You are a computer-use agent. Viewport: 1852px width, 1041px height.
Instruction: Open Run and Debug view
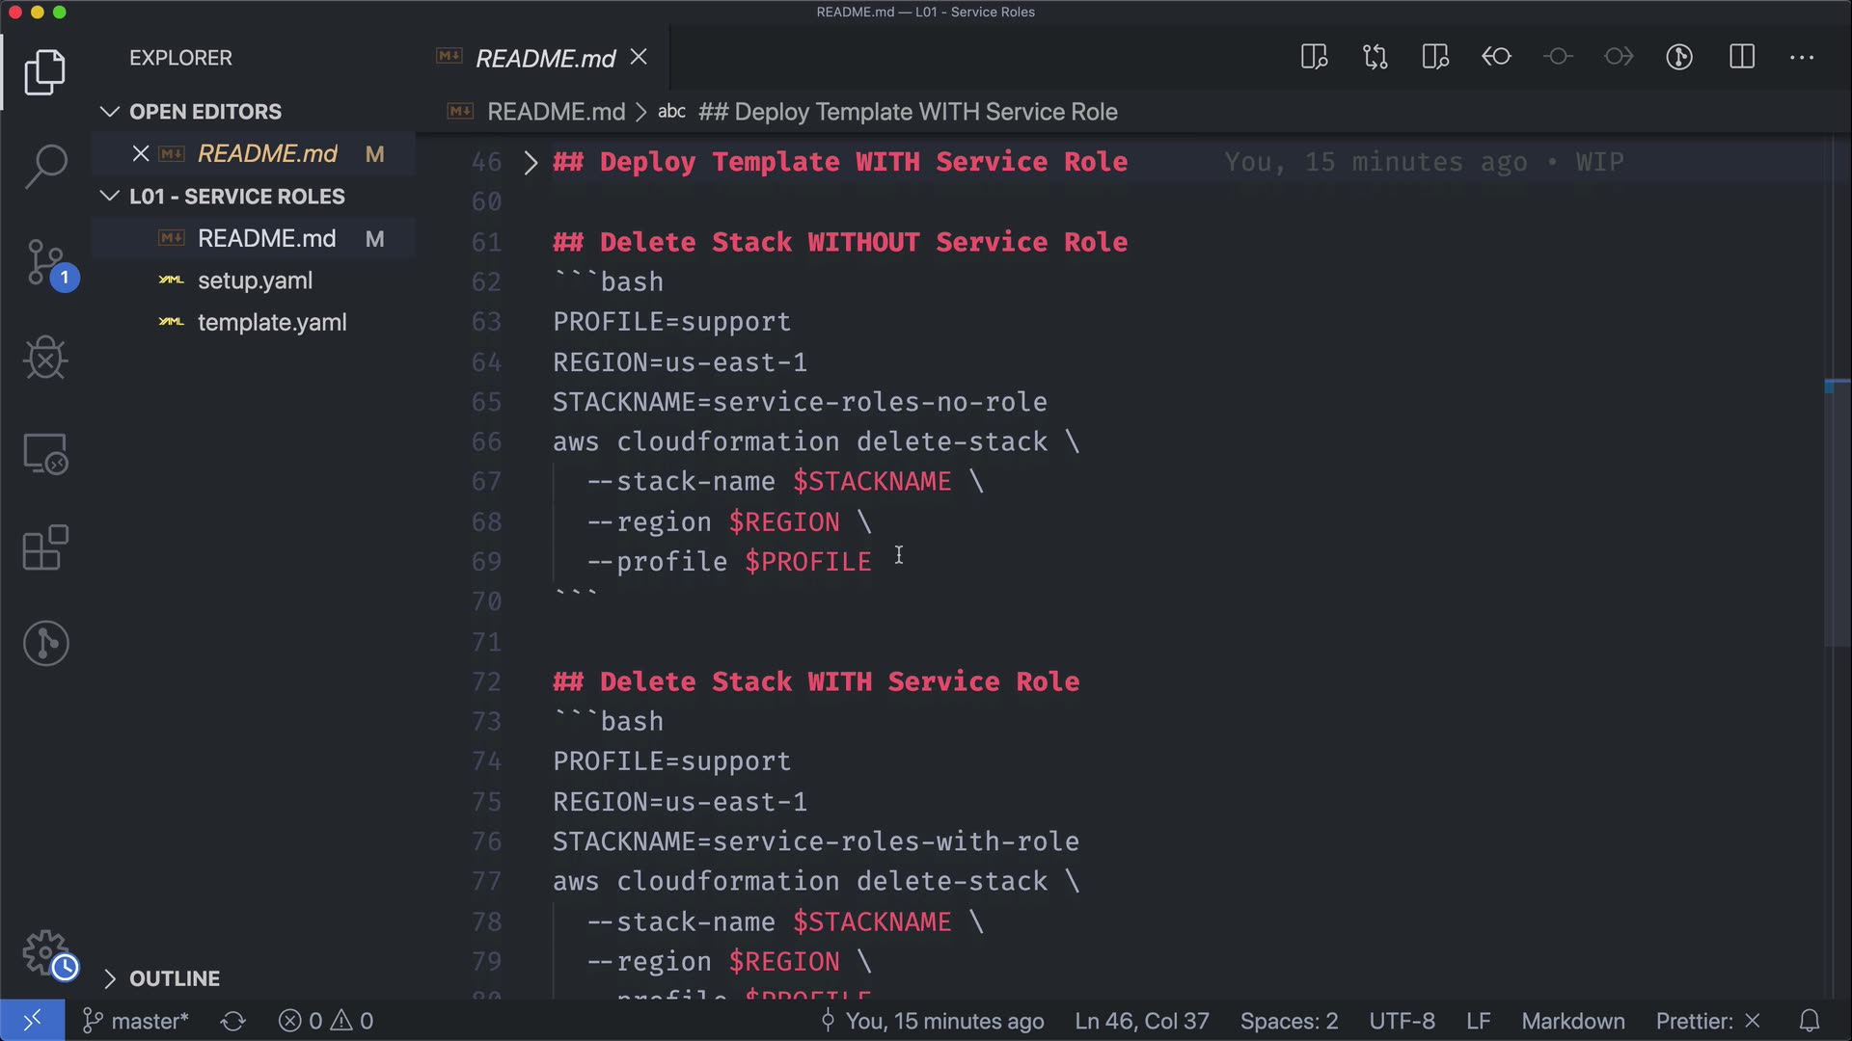tap(45, 359)
